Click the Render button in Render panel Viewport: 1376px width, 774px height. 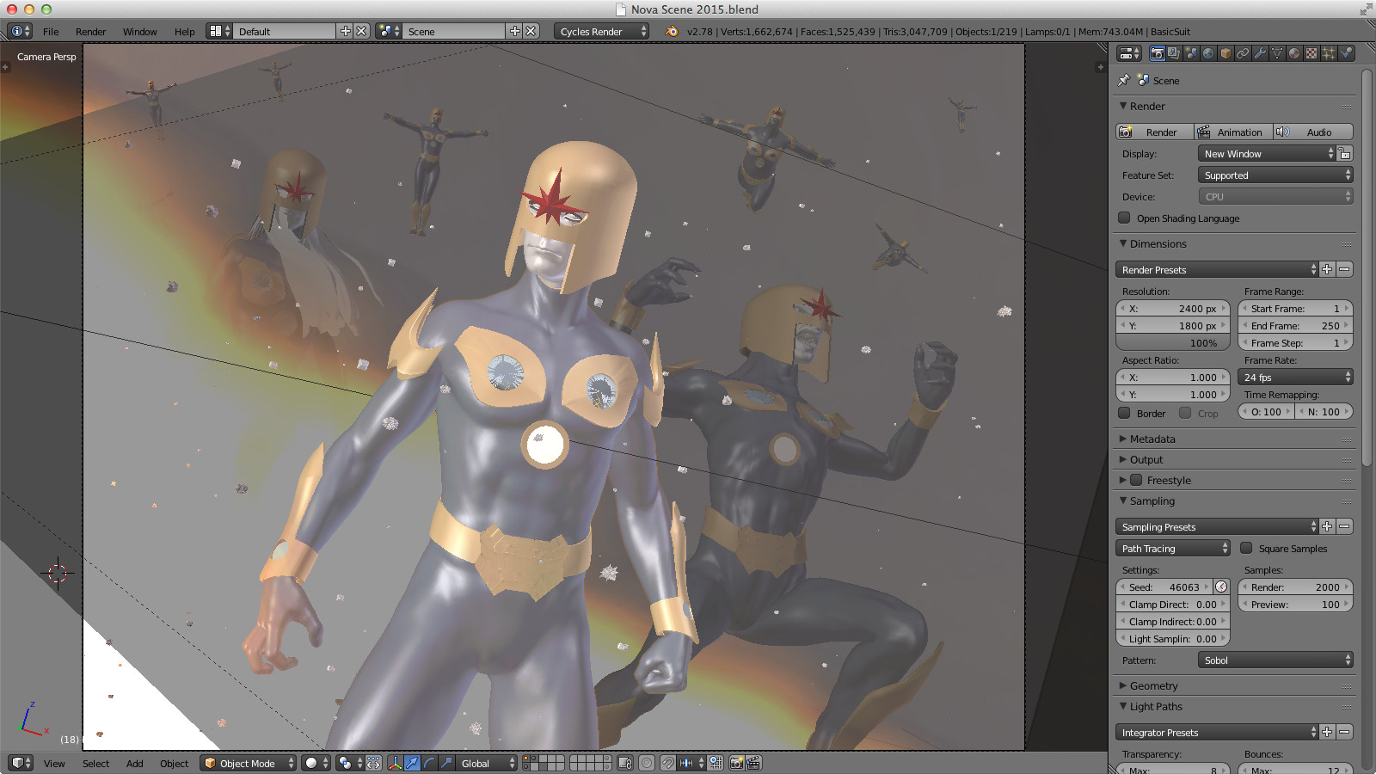click(x=1155, y=132)
